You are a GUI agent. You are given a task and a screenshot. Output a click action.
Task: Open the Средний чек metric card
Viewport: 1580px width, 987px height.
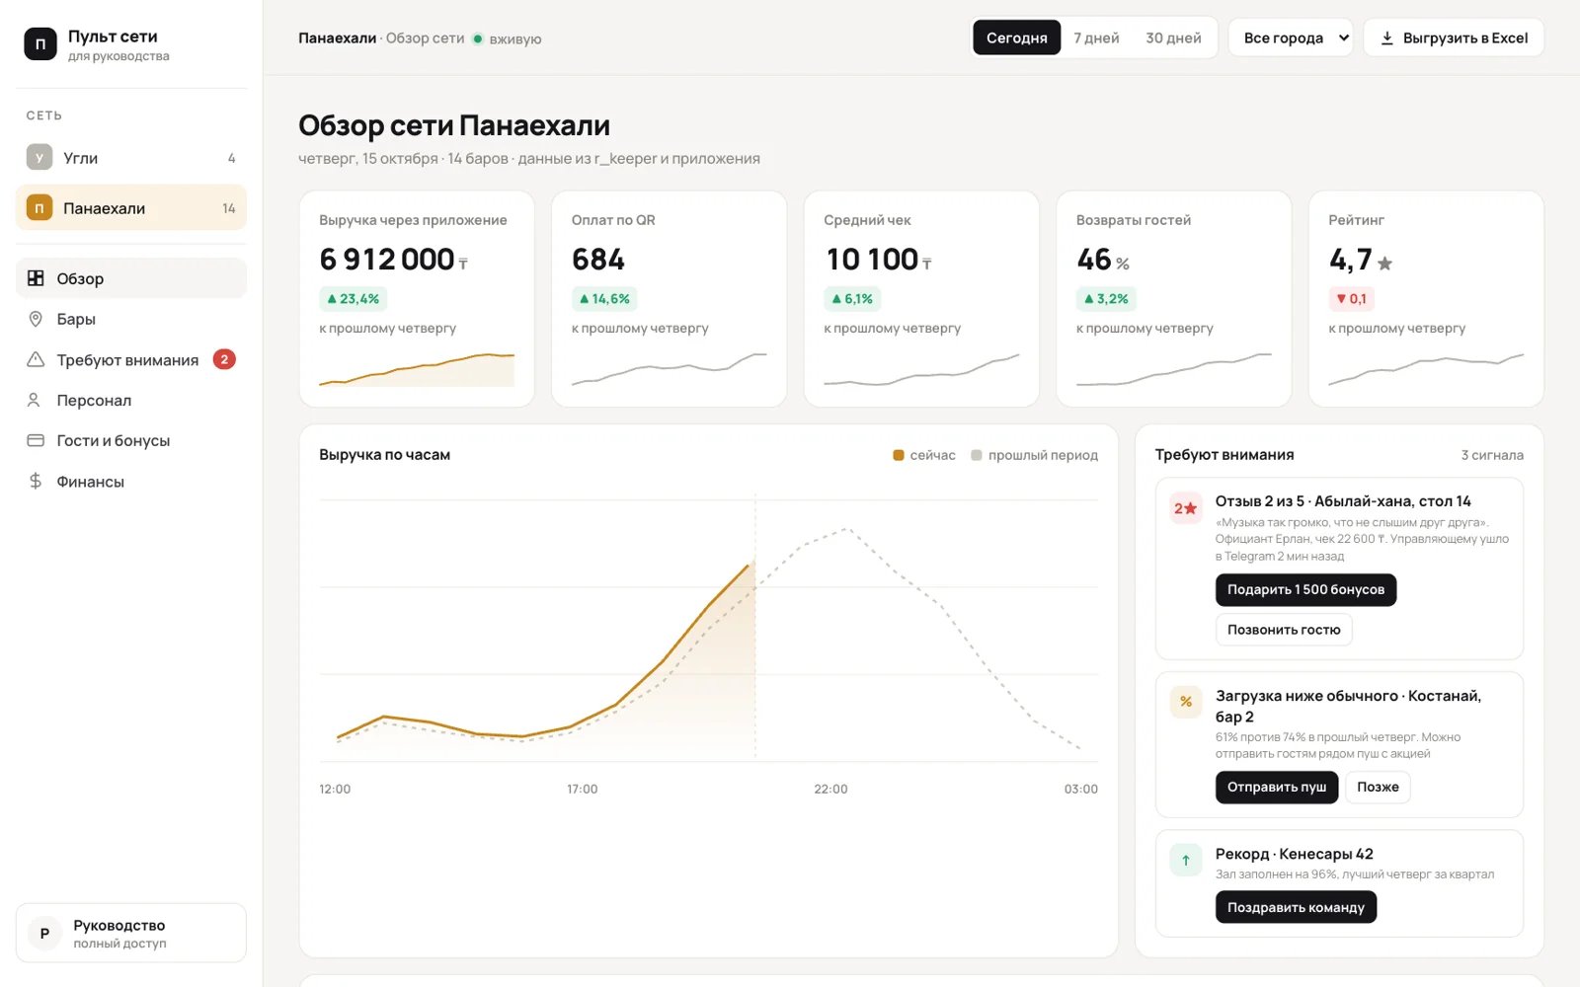pos(921,299)
